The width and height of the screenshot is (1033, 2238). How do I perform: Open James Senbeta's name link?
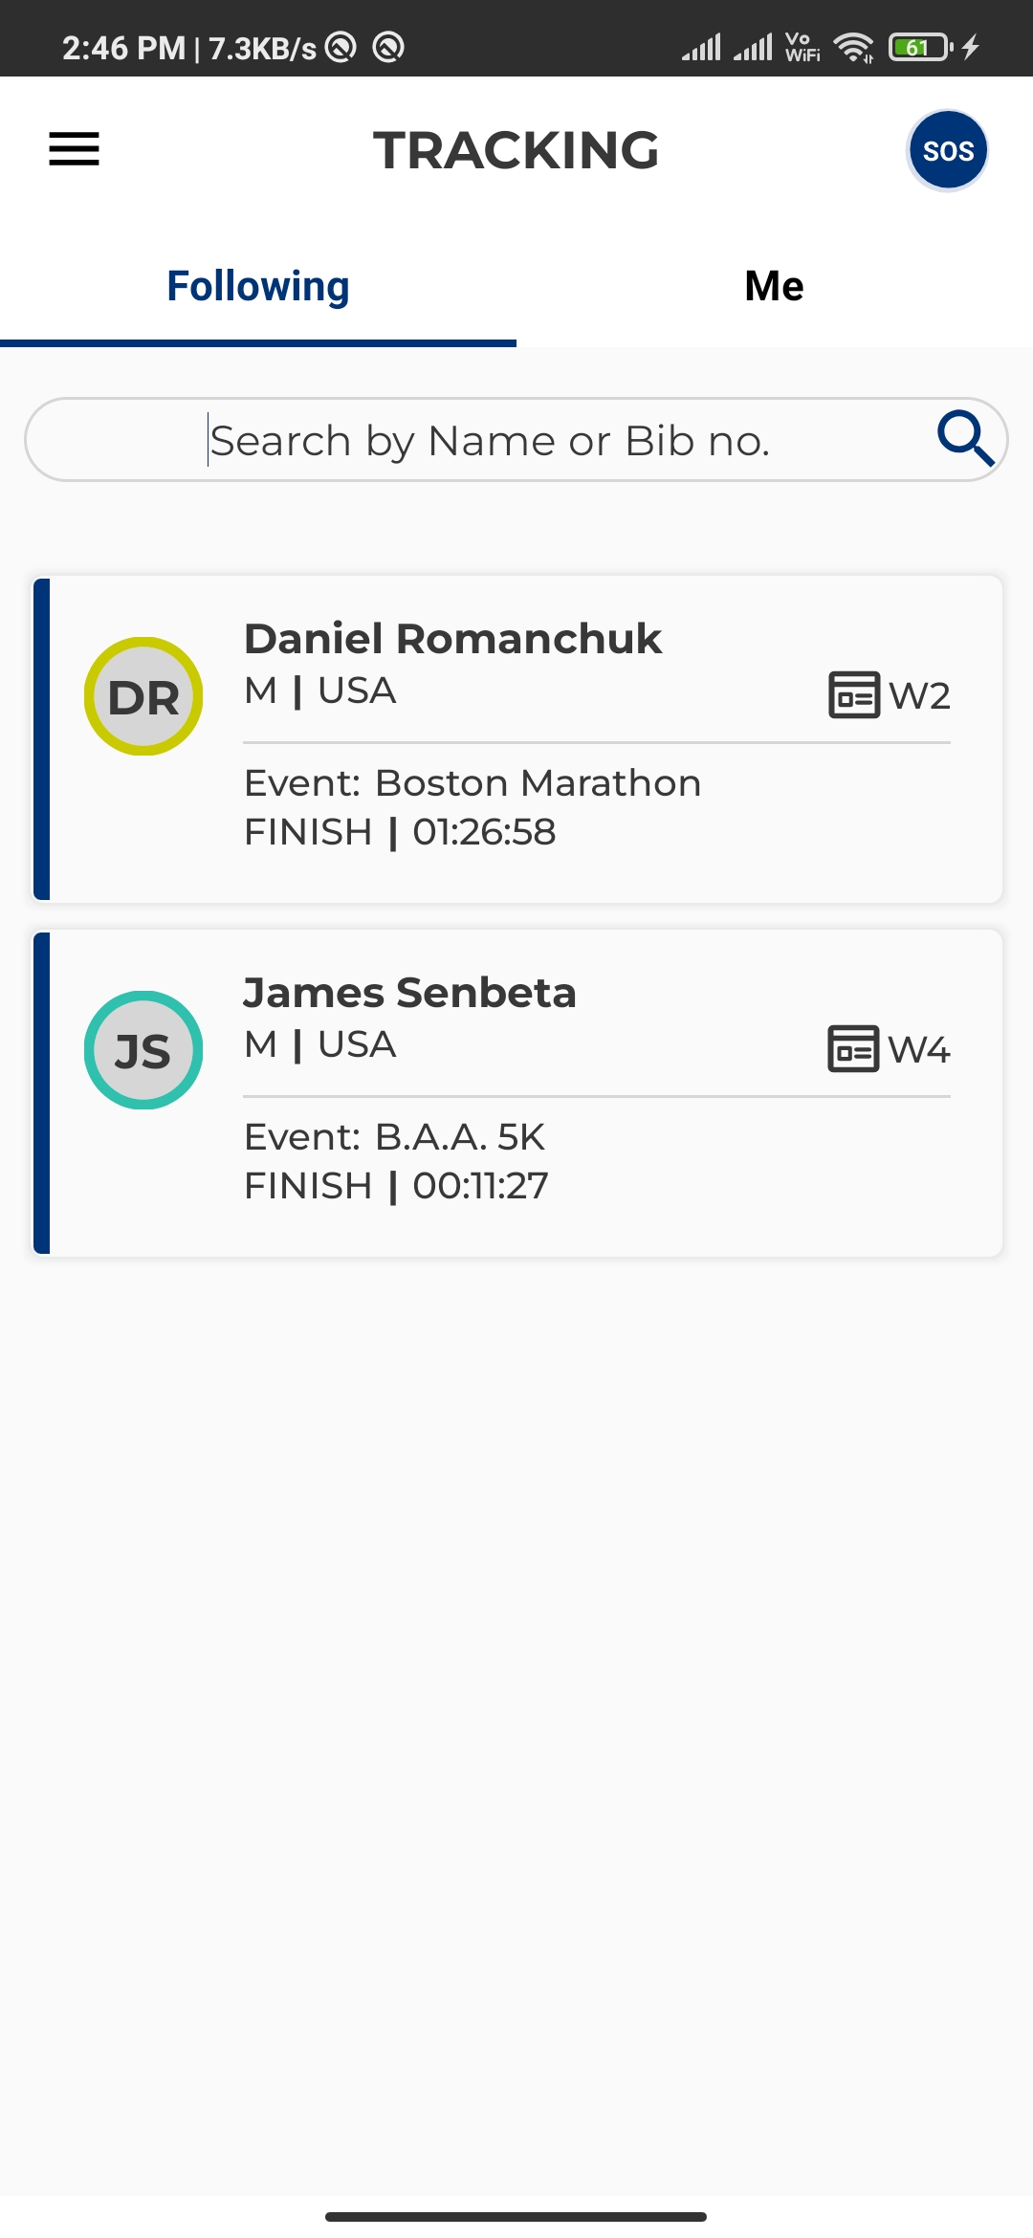pos(409,993)
